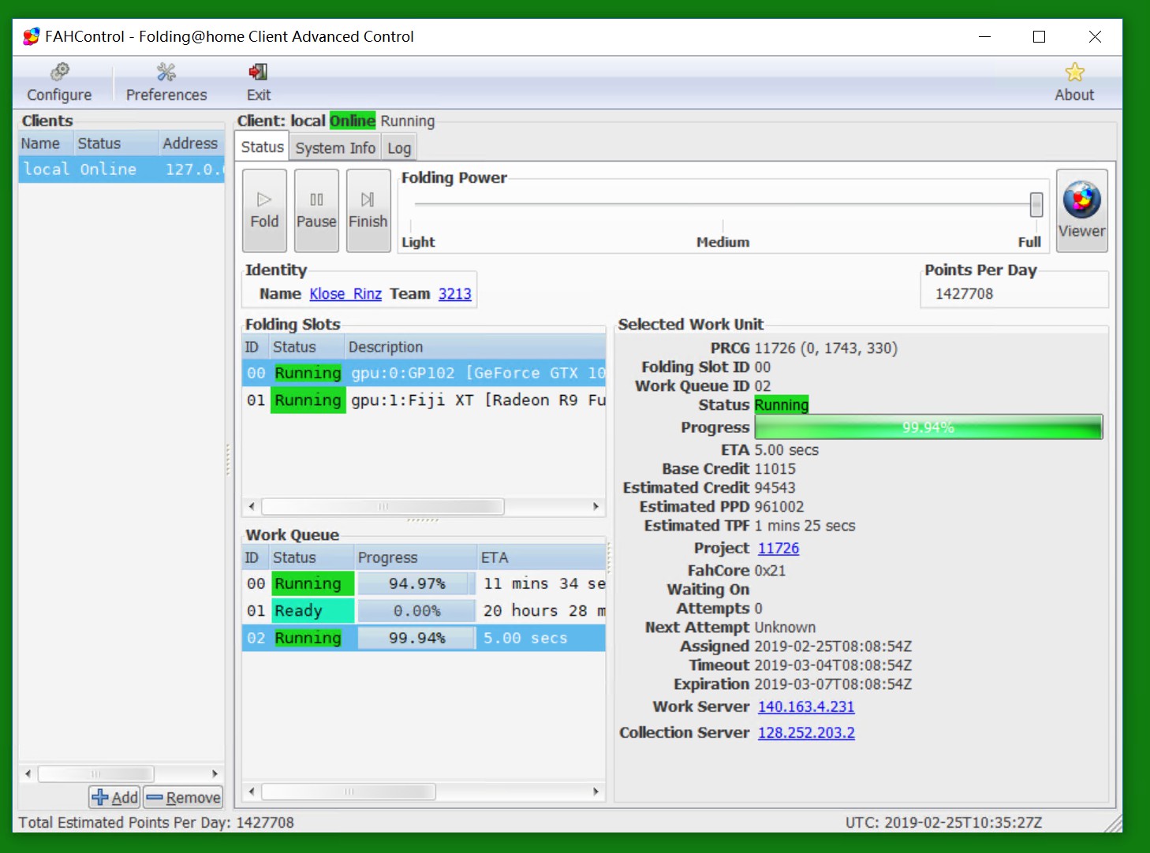Pause folding with the Pause button
Screen dimensions: 1150x853
[316, 210]
